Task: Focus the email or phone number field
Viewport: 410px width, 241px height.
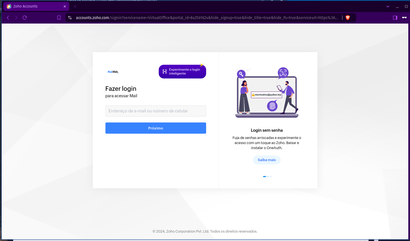Action: (x=156, y=111)
